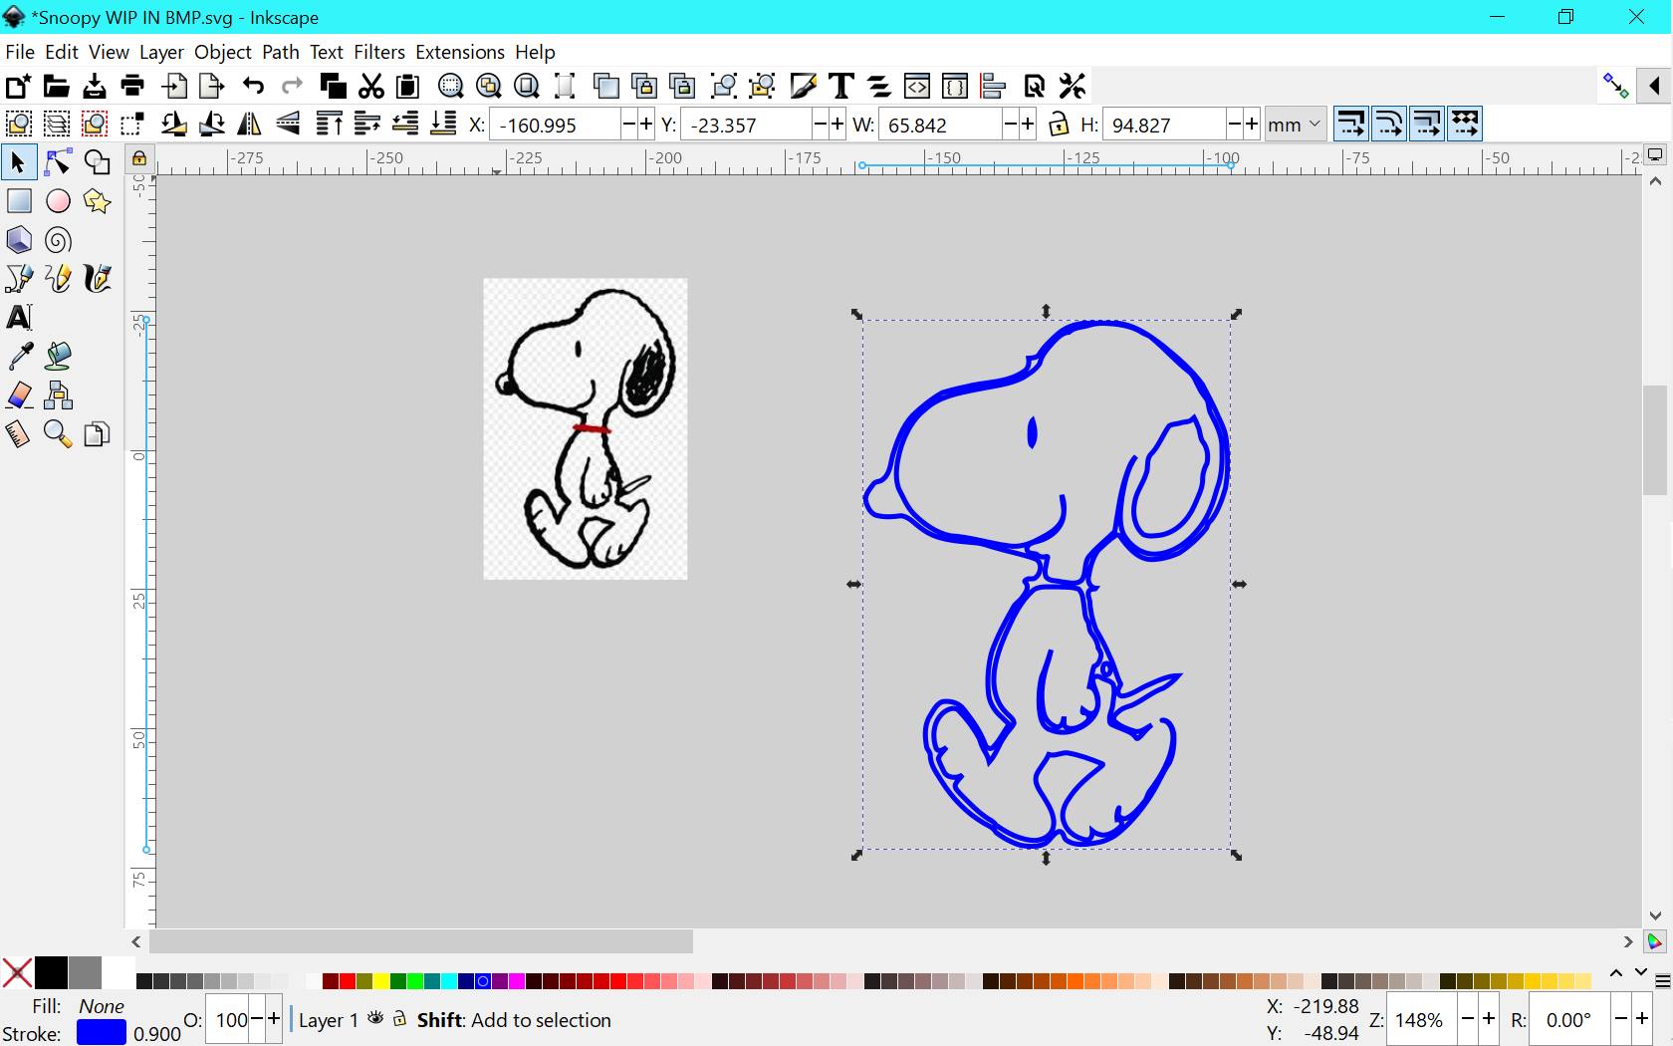This screenshot has width=1673, height=1046.
Task: Choose the Spiral tool
Action: [58, 240]
